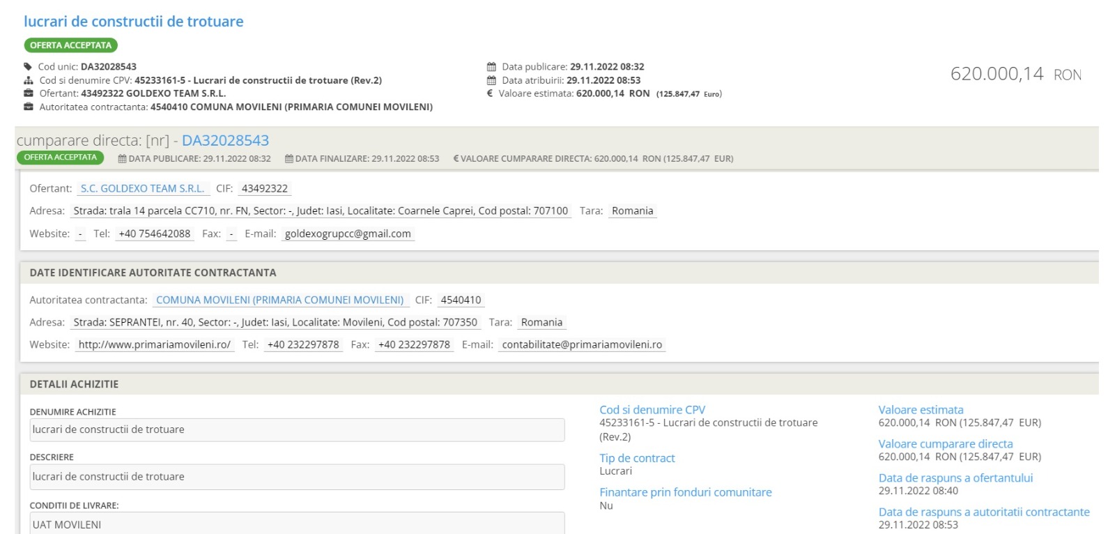Image resolution: width=1115 pixels, height=534 pixels.
Task: Click 'Data de raspuns a autoritatii contractante' heading
Action: [984, 512]
